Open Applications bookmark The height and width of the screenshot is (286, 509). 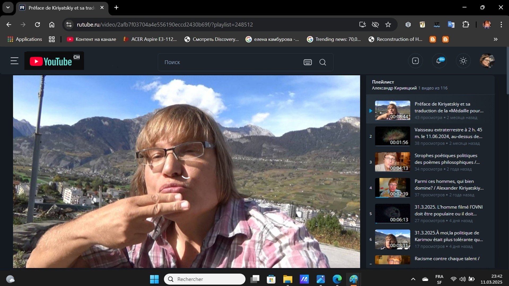[25, 39]
